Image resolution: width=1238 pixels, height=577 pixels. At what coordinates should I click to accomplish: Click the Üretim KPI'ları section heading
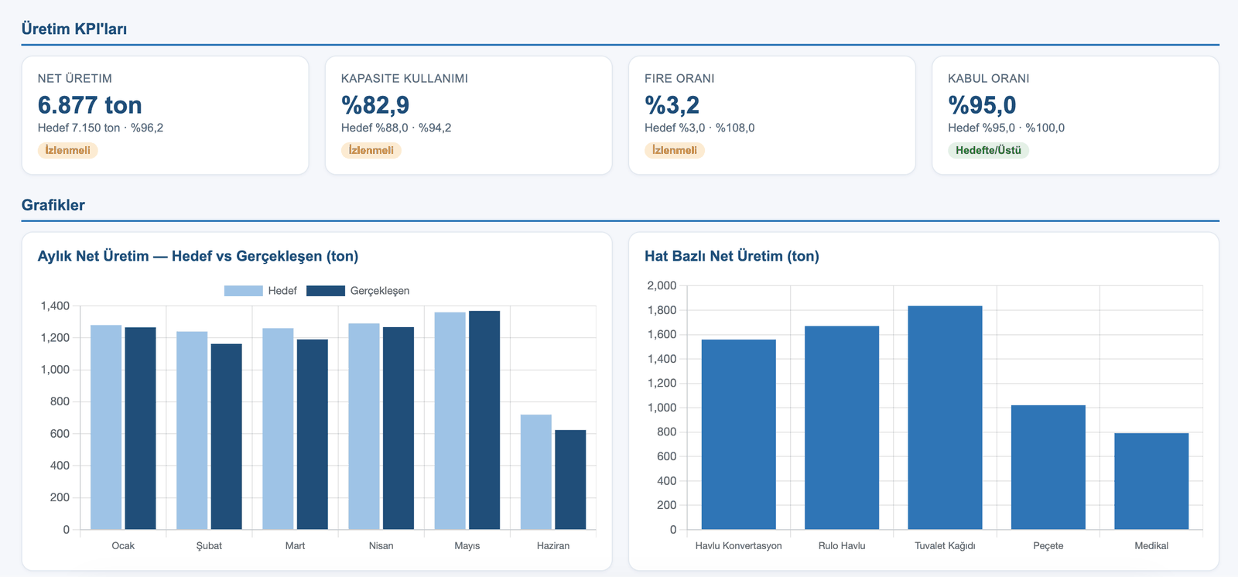coord(74,29)
